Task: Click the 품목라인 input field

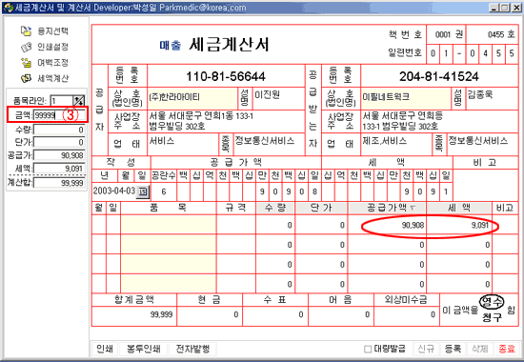Action: 62,101
